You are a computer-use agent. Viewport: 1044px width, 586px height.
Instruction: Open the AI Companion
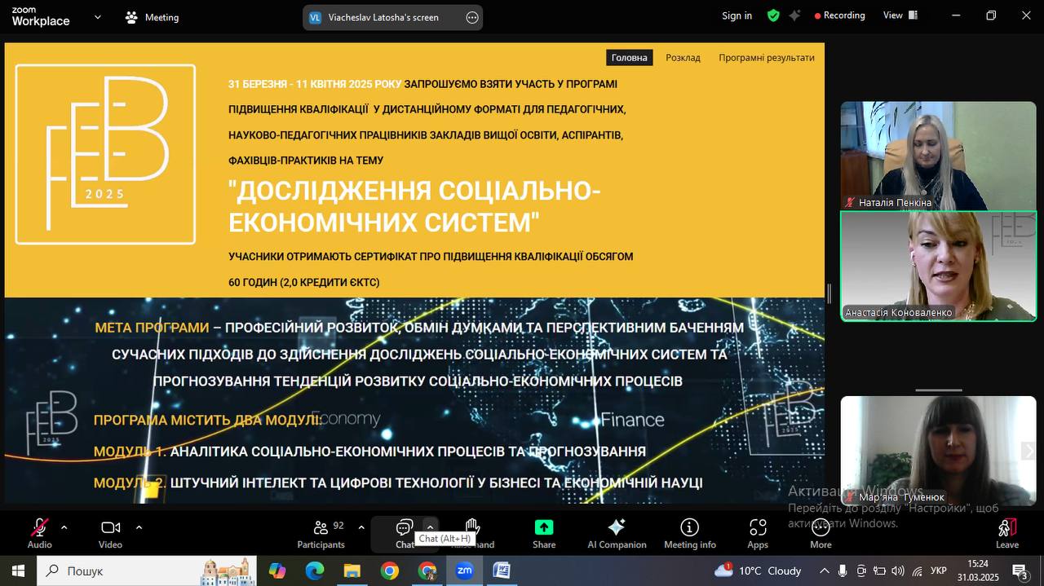point(617,533)
